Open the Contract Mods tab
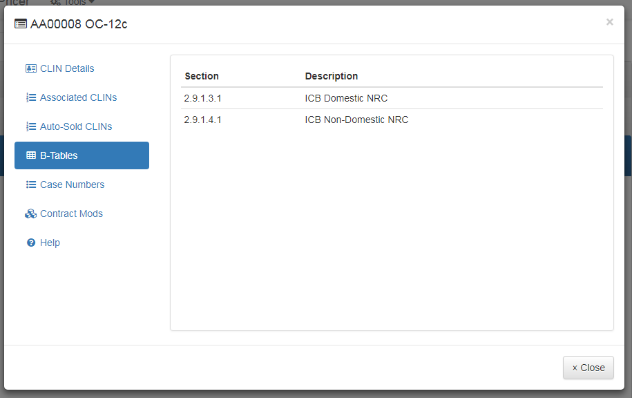This screenshot has width=632, height=398. tap(70, 213)
